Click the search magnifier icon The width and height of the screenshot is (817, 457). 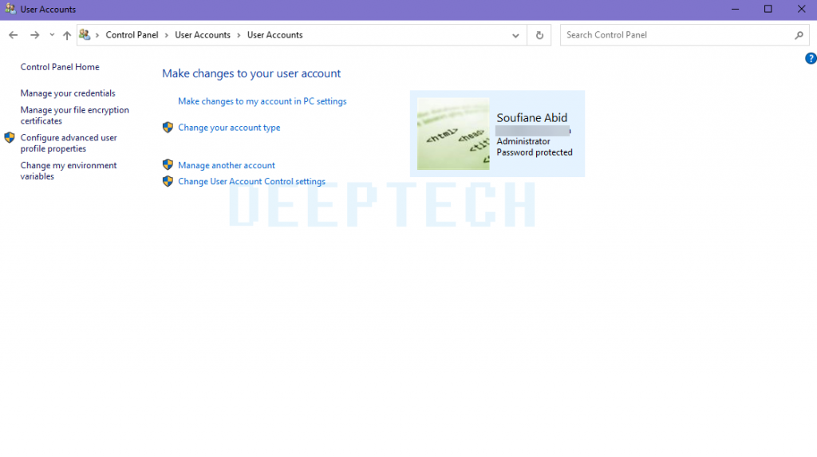pyautogui.click(x=799, y=35)
